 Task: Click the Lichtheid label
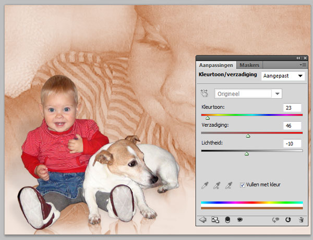coord(212,143)
